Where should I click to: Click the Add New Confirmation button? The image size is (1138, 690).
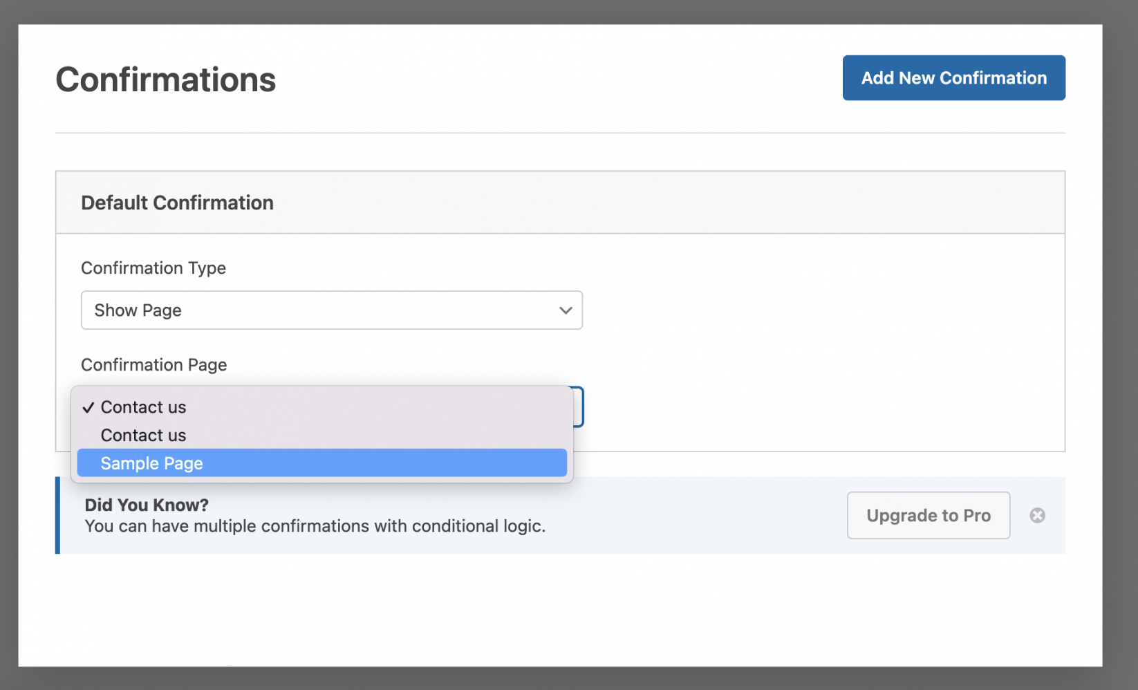(953, 77)
